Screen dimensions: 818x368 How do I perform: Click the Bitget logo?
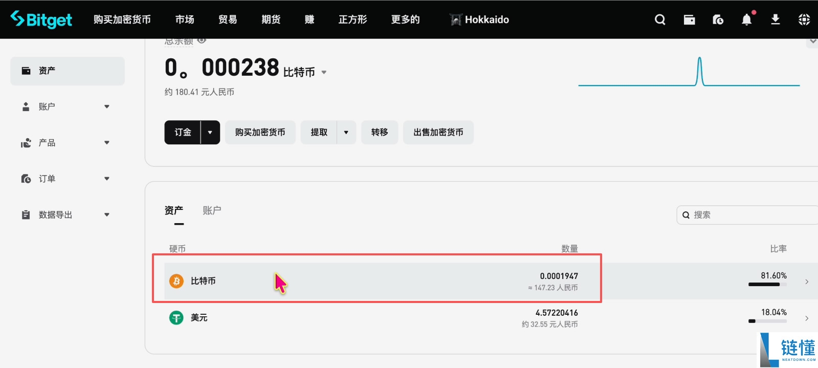(41, 19)
